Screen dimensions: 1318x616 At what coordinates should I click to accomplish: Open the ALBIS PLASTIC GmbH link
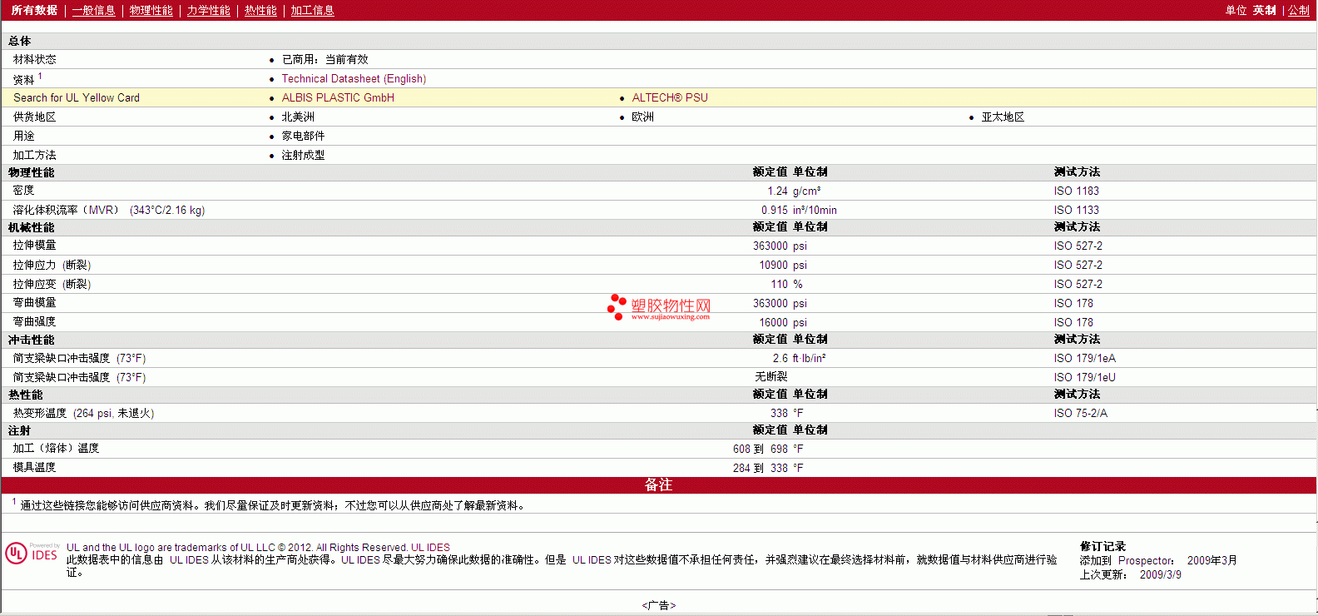[338, 97]
